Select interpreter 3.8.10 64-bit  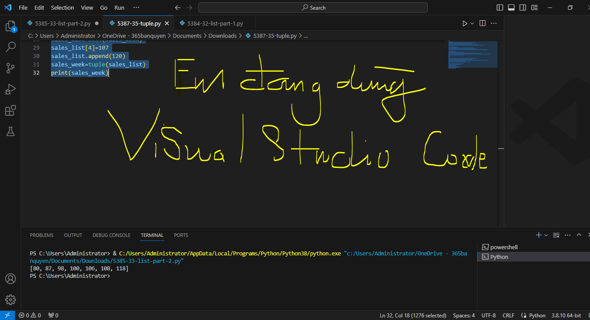567,315
